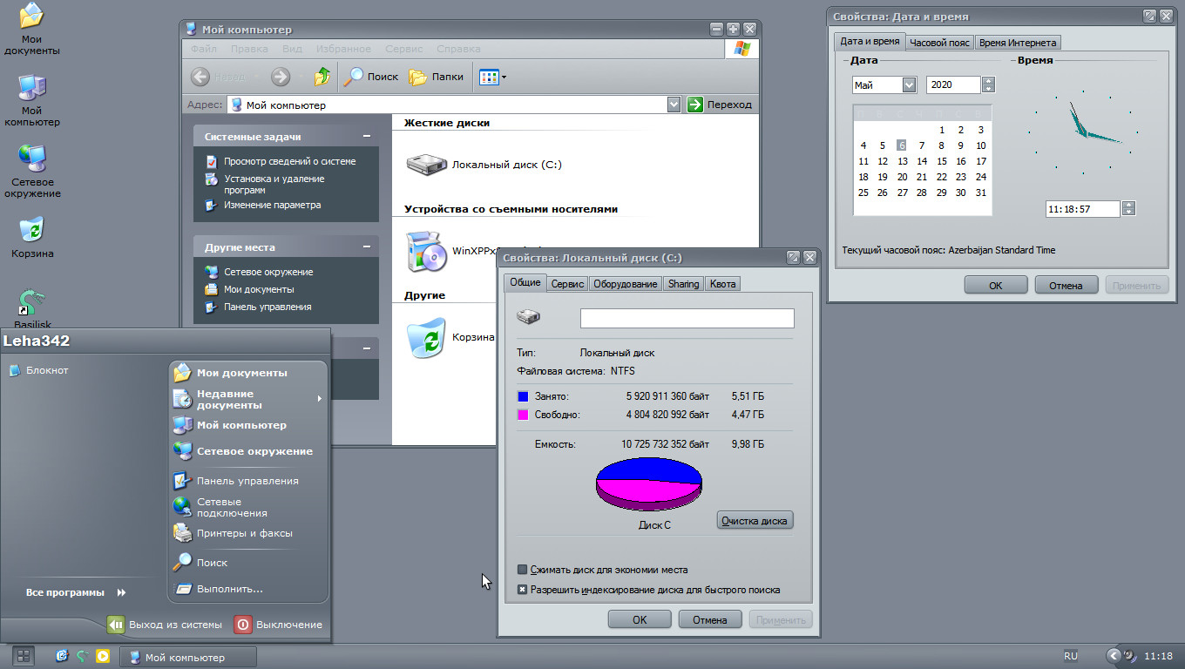This screenshot has width=1185, height=669.
Task: Open the Май month dropdown
Action: [x=909, y=84]
